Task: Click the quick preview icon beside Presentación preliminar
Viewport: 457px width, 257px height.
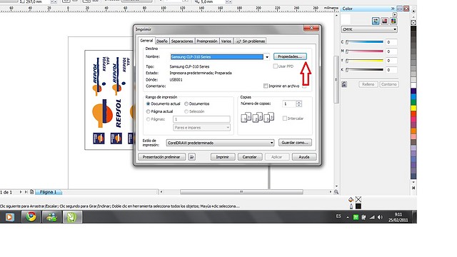Action: click(192, 157)
